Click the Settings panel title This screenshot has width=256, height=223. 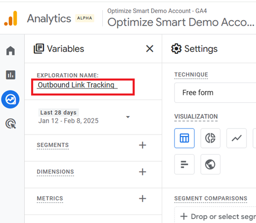click(x=201, y=49)
